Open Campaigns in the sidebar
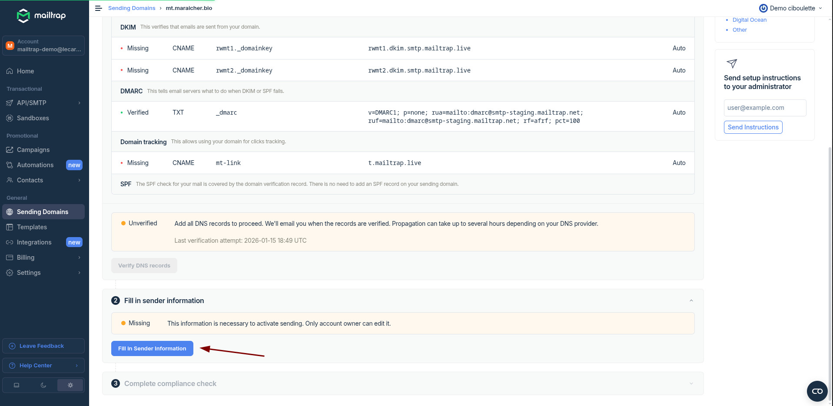Screen dimensions: 833x406 33,150
